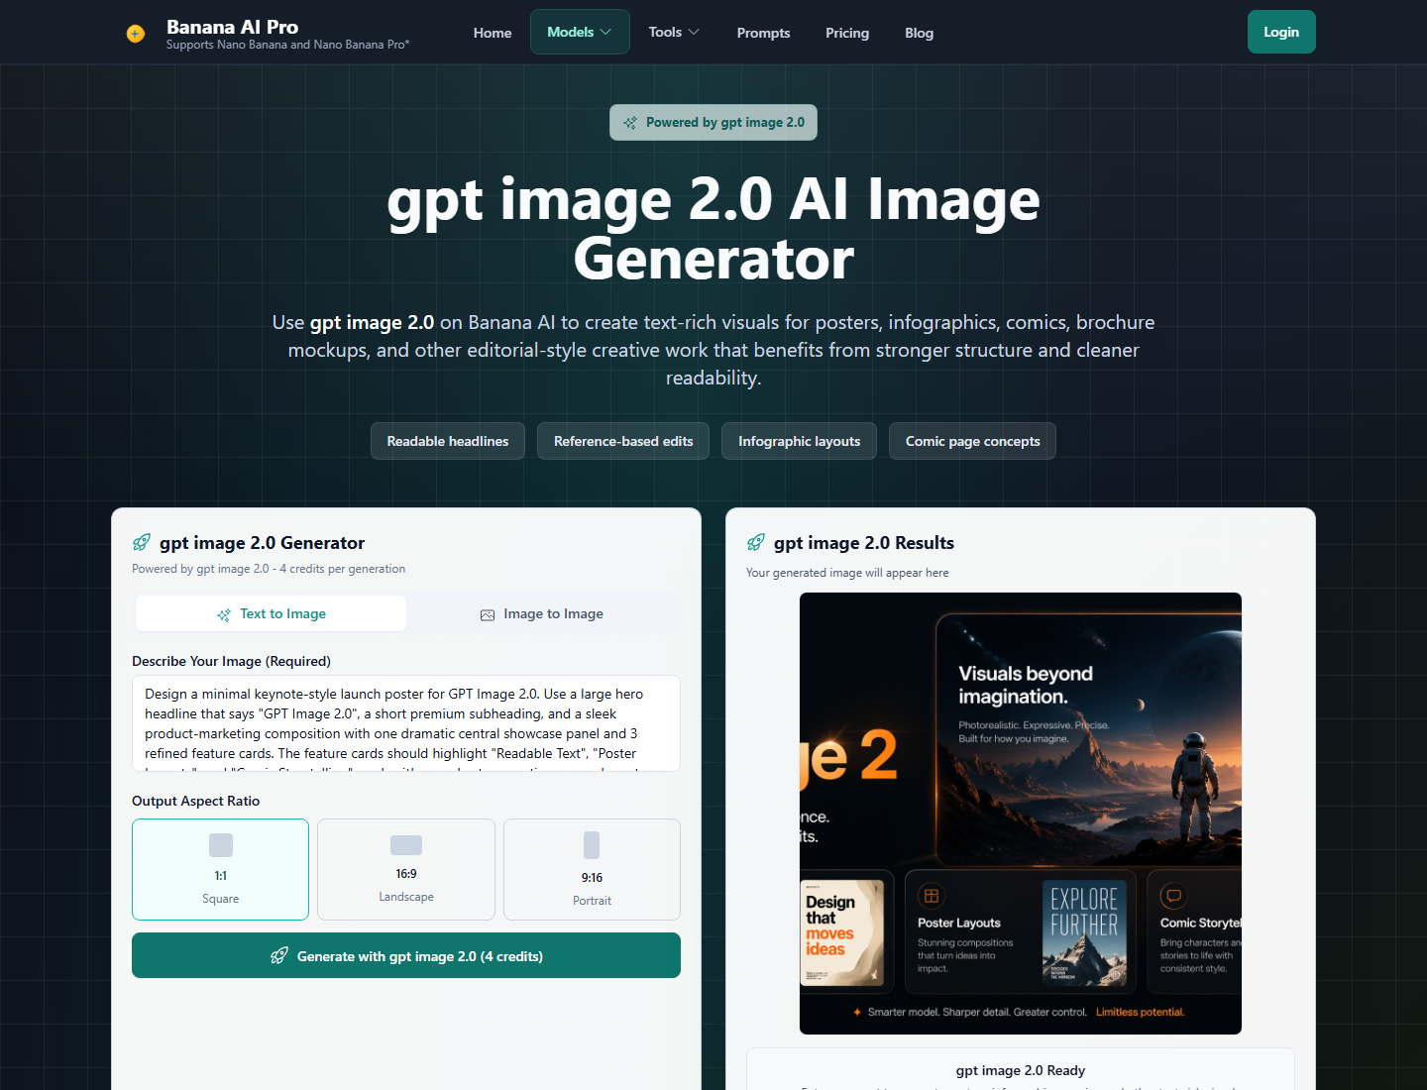Click the Banana AI Pro logo icon
This screenshot has width=1427, height=1090.
coord(136,34)
